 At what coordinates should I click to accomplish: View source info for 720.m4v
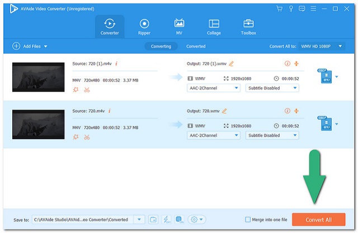pos(110,111)
